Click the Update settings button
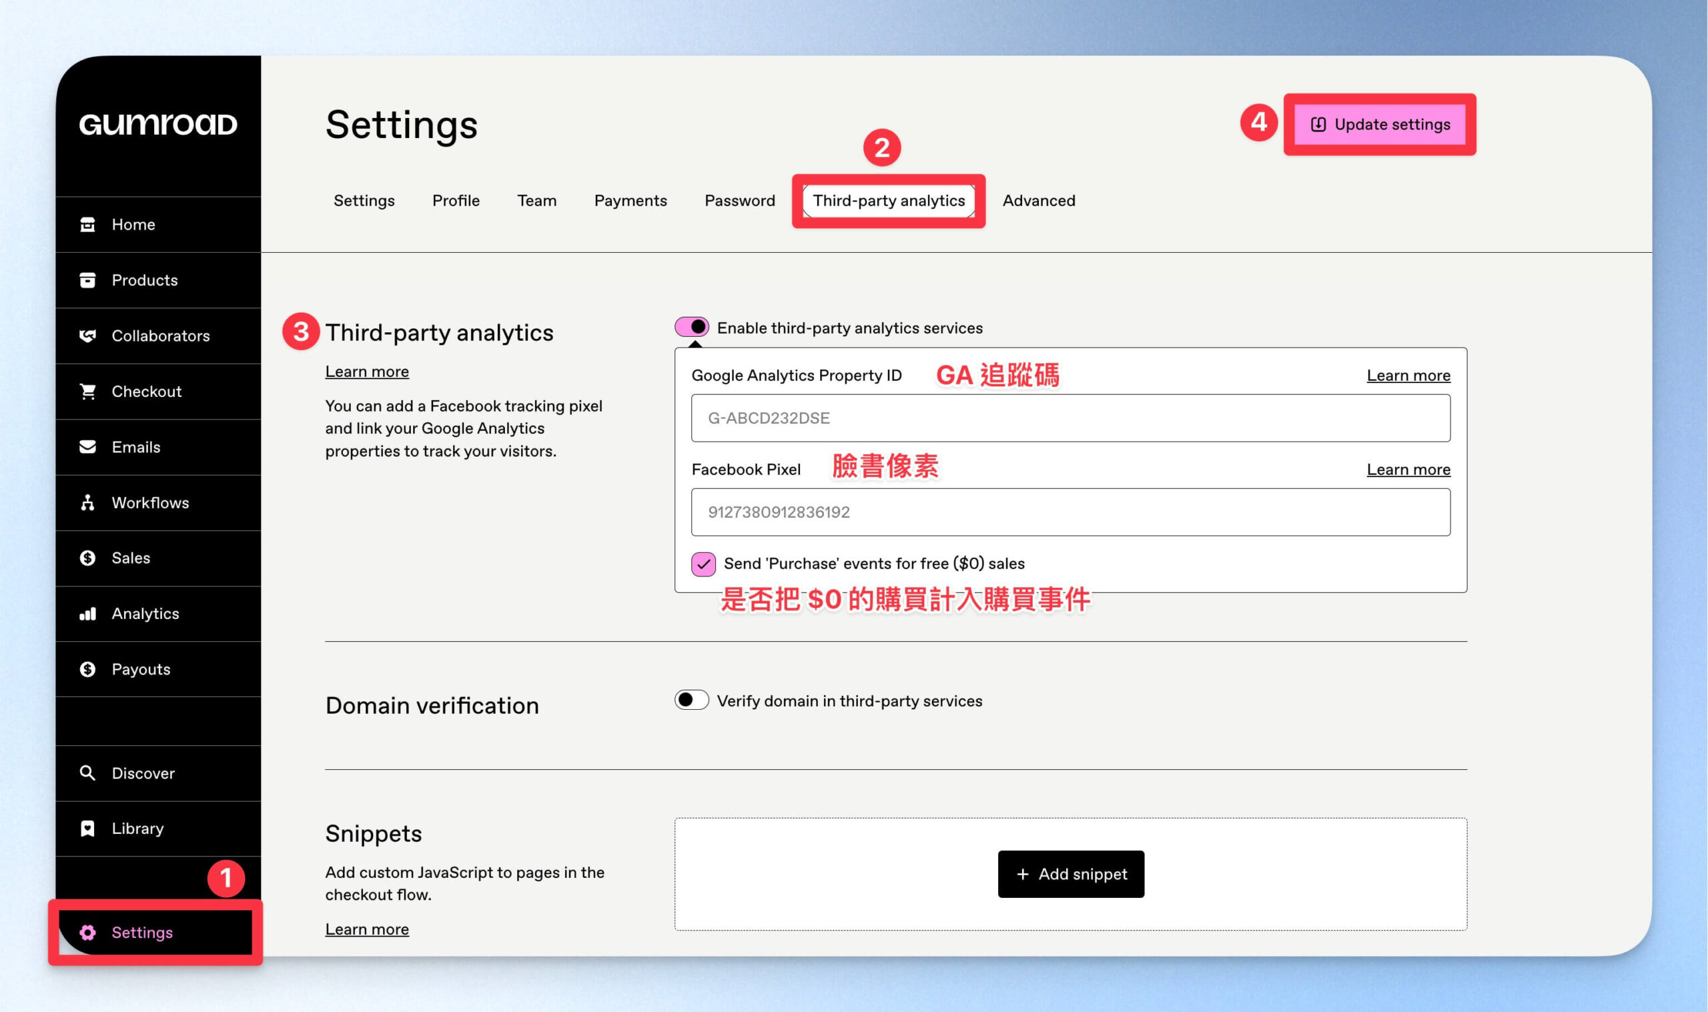Screen dimensions: 1708x1012 point(1379,124)
